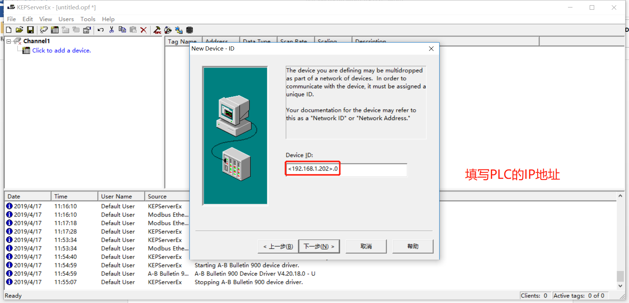The image size is (629, 303).
Task: Open the Users menu
Action: (x=66, y=19)
